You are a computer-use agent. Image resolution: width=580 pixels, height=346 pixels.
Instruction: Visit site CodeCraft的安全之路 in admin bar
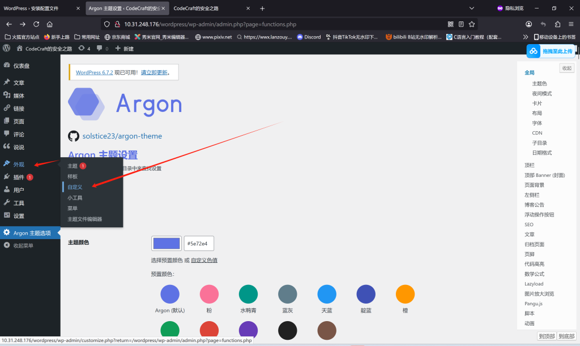tap(44, 49)
